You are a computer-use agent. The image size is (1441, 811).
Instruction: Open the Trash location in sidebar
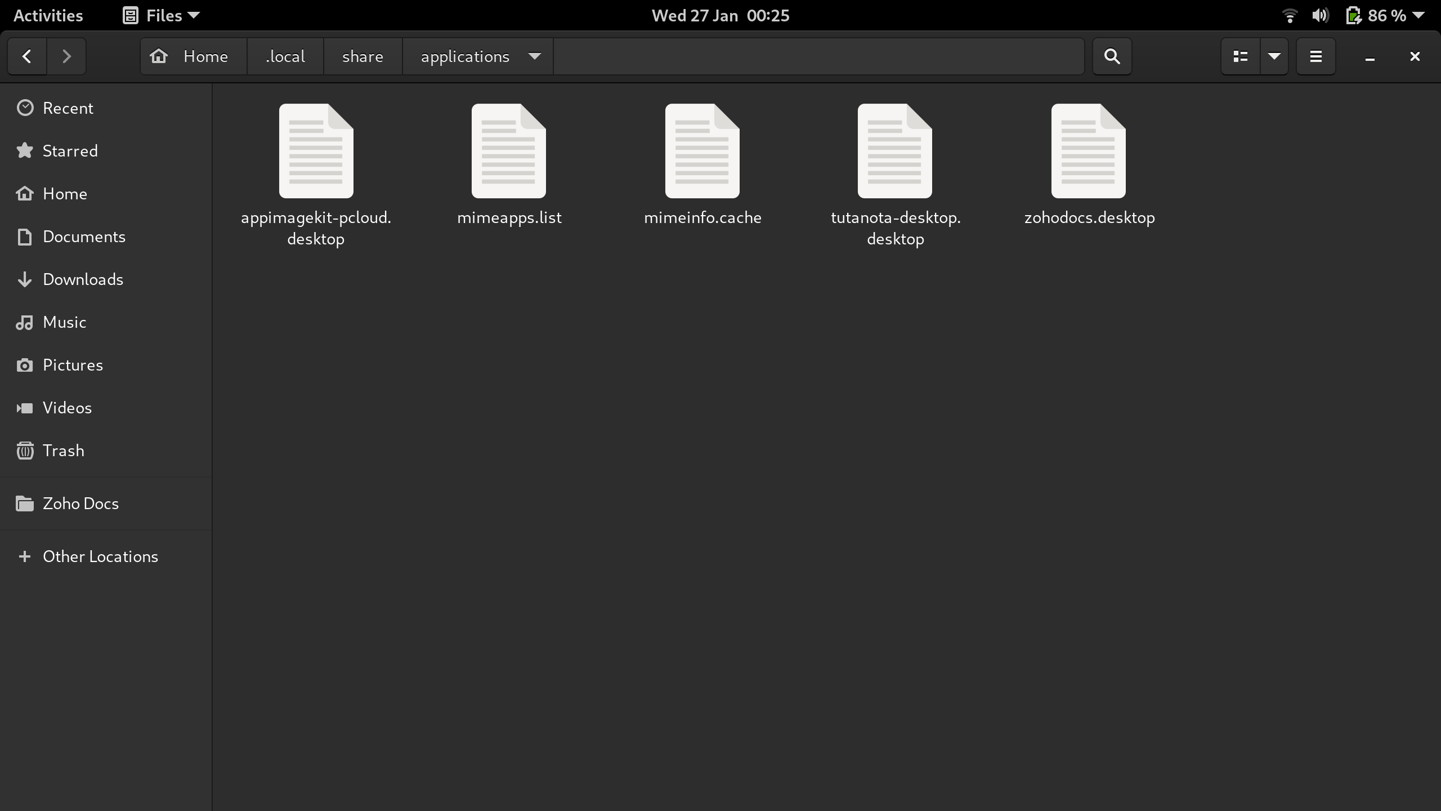(63, 451)
